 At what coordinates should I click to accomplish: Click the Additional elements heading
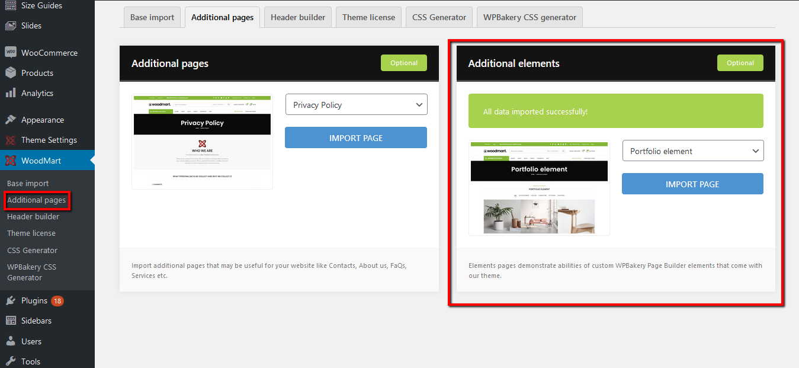coord(514,63)
